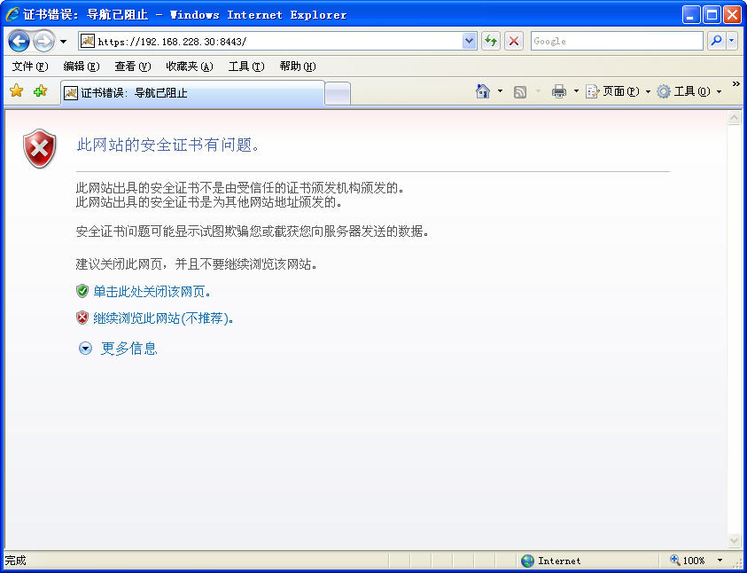Click the 100% zoom level button
The width and height of the screenshot is (747, 573).
(688, 561)
